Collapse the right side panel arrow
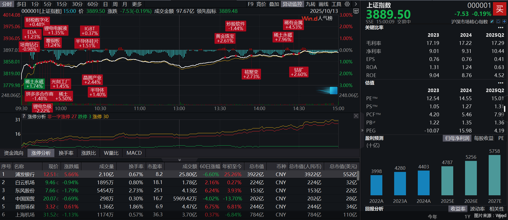Viewport: 508px width, 220px height. (x=362, y=130)
